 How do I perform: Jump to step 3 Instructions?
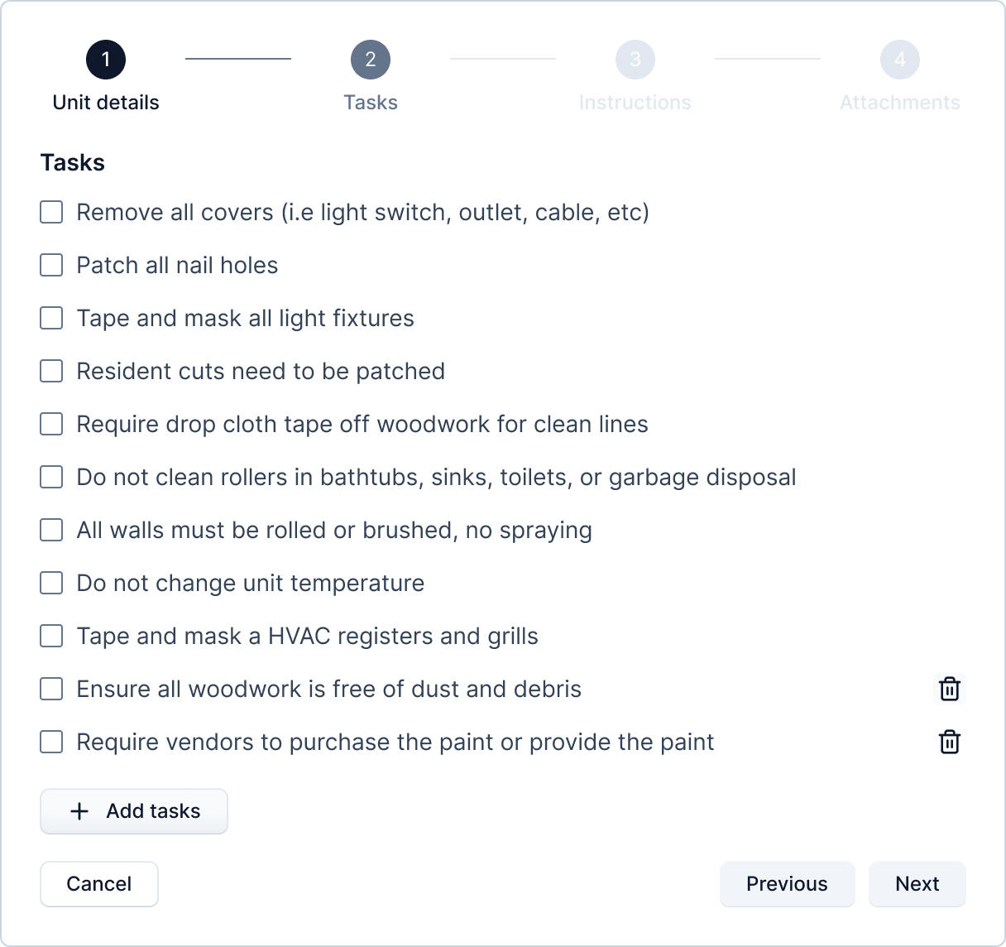[x=635, y=60]
